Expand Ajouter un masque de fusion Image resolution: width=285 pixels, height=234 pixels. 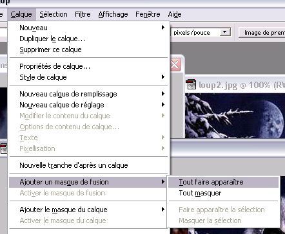point(88,182)
